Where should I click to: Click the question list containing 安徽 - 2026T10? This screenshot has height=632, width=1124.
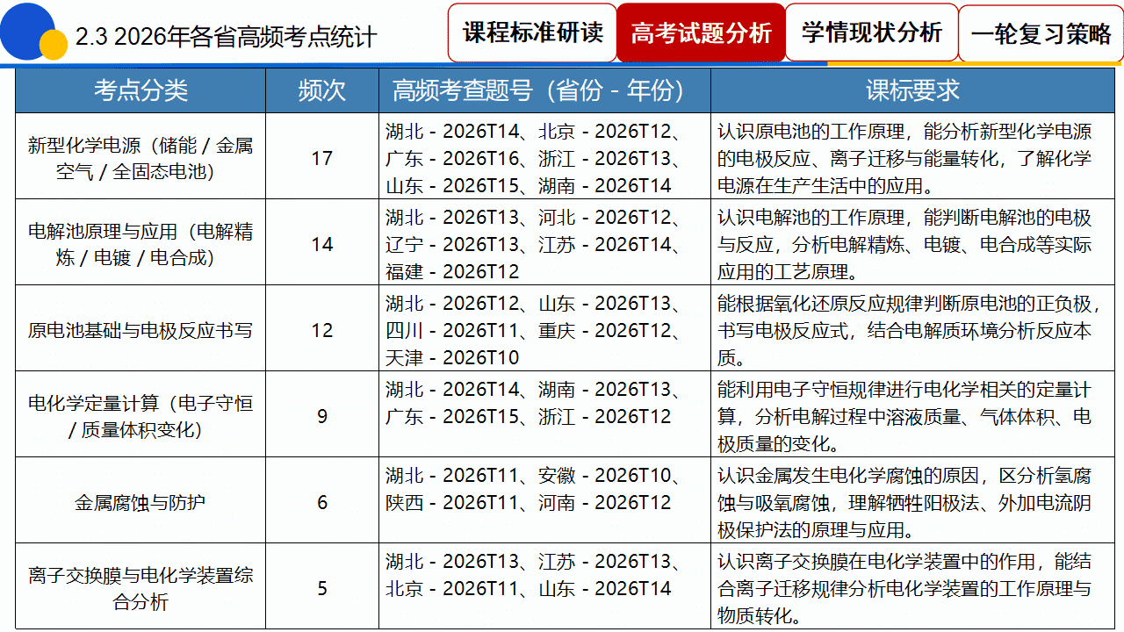[544, 502]
